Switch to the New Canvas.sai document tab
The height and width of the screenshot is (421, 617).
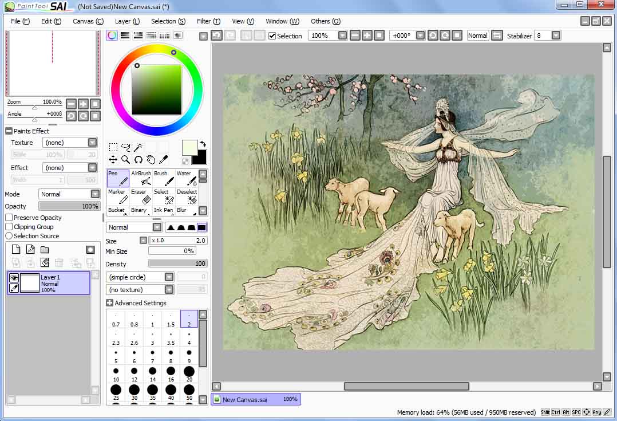tap(256, 399)
